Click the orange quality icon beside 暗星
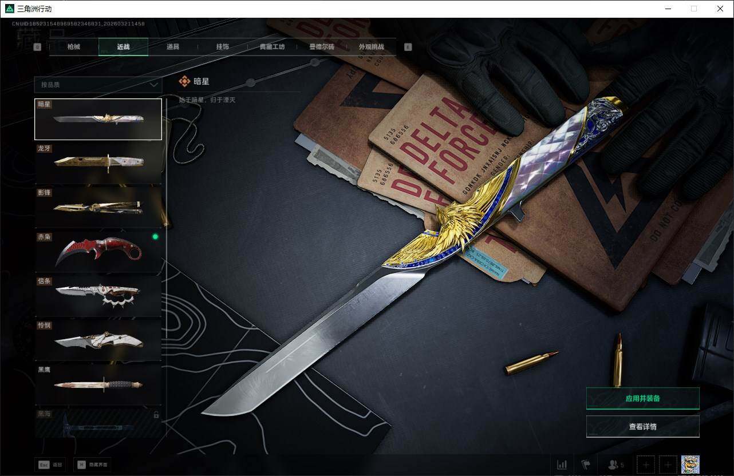 (184, 82)
